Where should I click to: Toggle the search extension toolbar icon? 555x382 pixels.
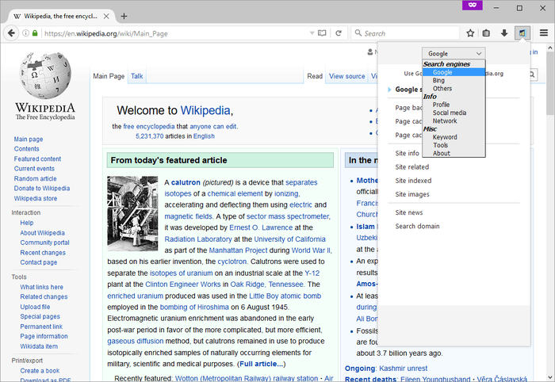tap(522, 33)
